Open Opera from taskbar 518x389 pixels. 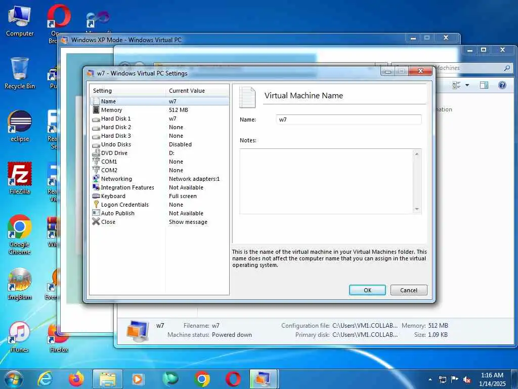click(233, 379)
